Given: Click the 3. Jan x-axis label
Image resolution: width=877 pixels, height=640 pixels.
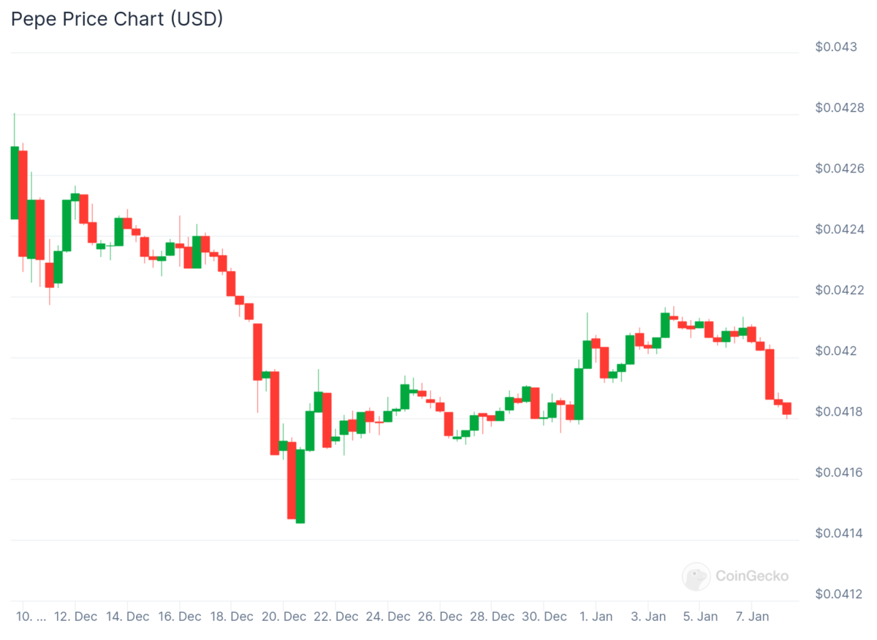Looking at the screenshot, I should click(648, 617).
